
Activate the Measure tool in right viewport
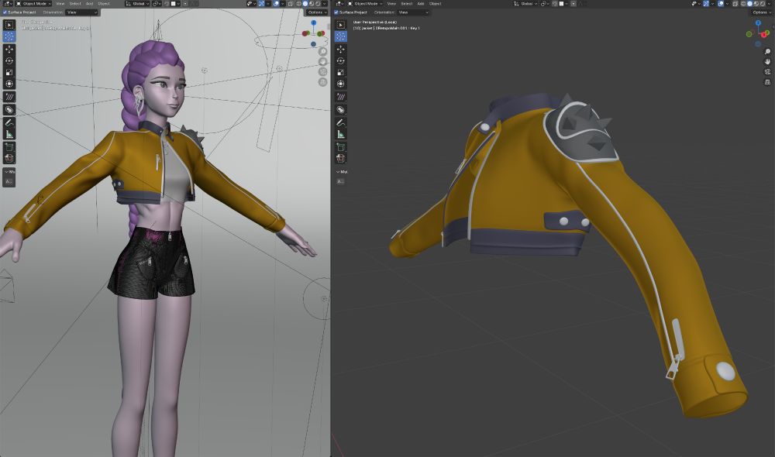(340, 134)
